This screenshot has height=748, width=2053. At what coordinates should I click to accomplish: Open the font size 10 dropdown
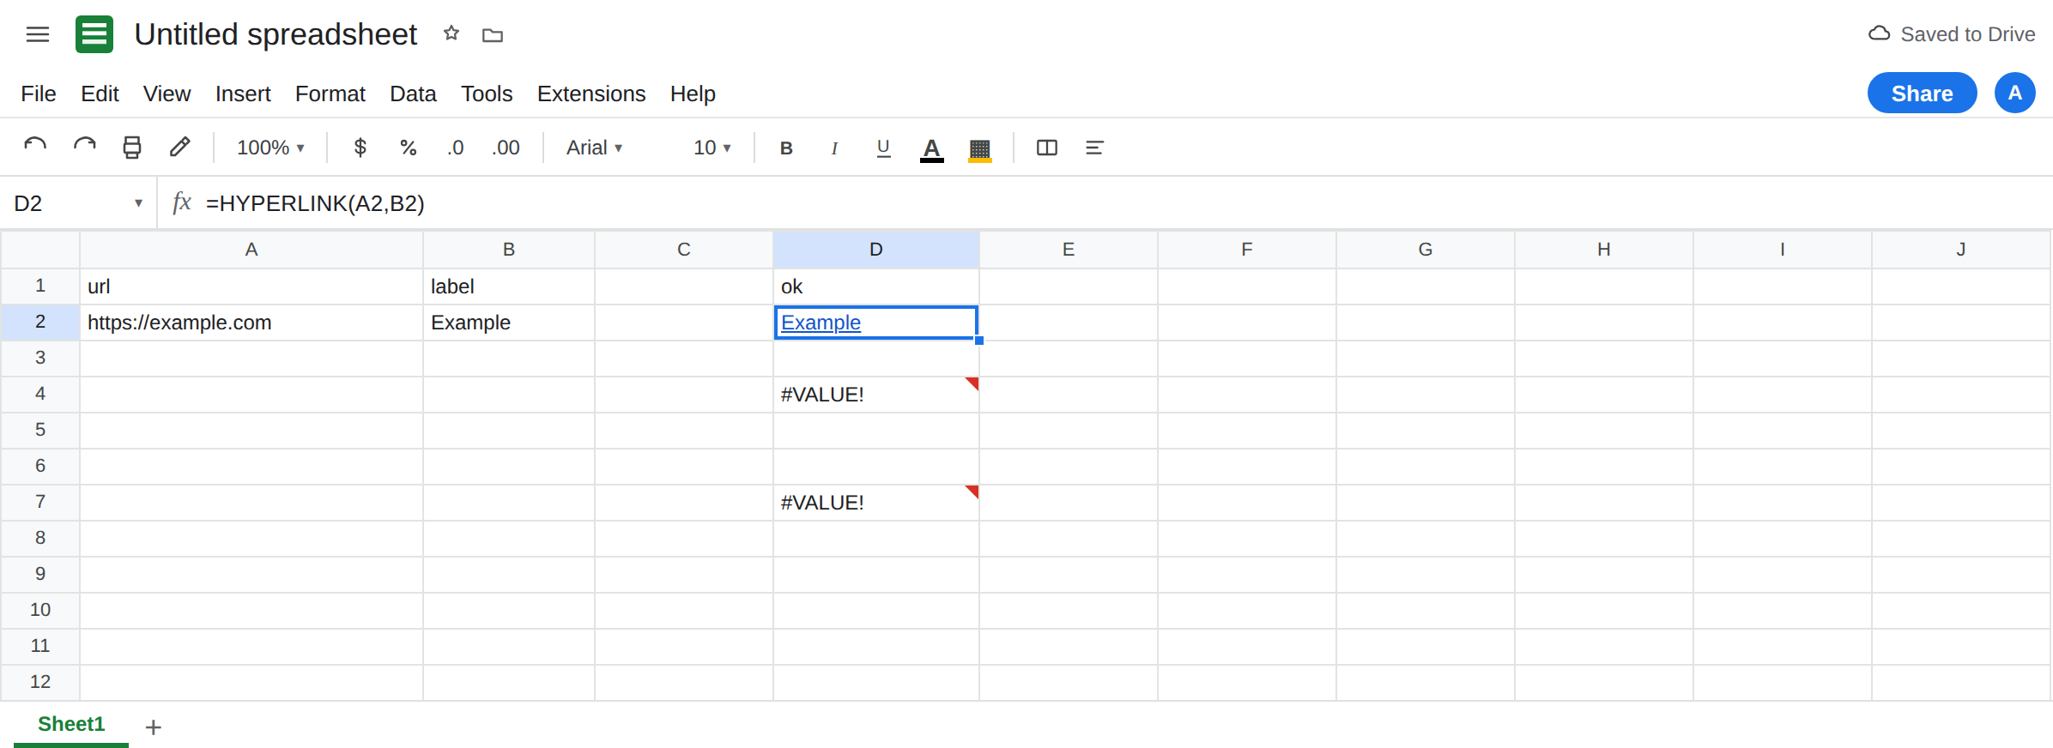pyautogui.click(x=712, y=148)
